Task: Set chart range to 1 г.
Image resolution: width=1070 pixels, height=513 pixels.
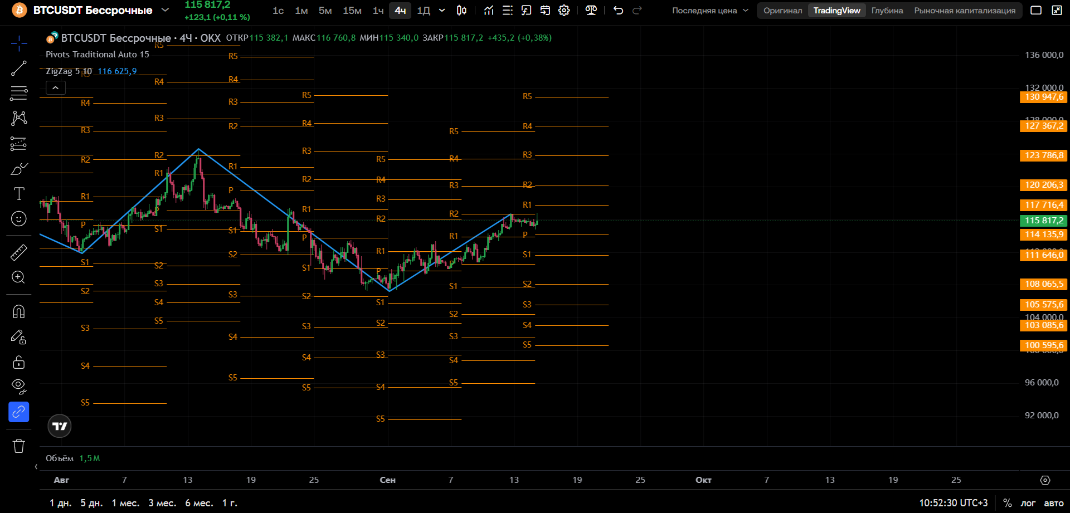Action: [230, 503]
